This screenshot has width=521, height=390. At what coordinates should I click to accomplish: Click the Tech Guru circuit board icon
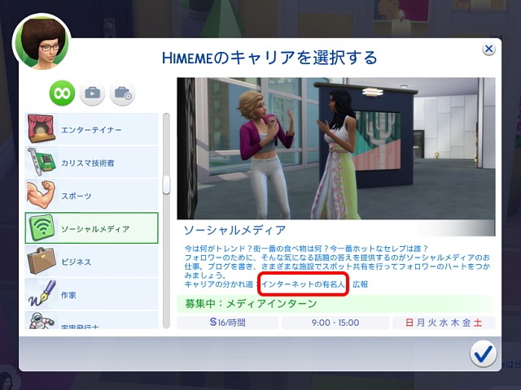click(41, 162)
